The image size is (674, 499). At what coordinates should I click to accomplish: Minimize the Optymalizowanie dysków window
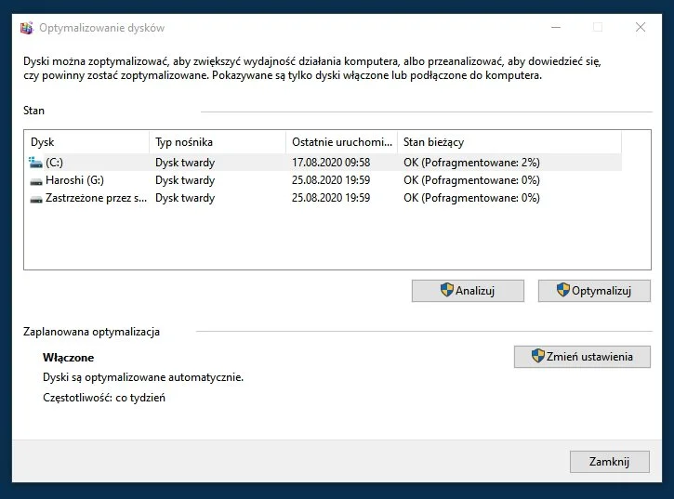coord(556,28)
